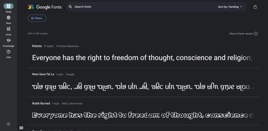Screen dimensions: 268x131
Task: Click the Google Fonts logo
Action: tap(45, 7)
